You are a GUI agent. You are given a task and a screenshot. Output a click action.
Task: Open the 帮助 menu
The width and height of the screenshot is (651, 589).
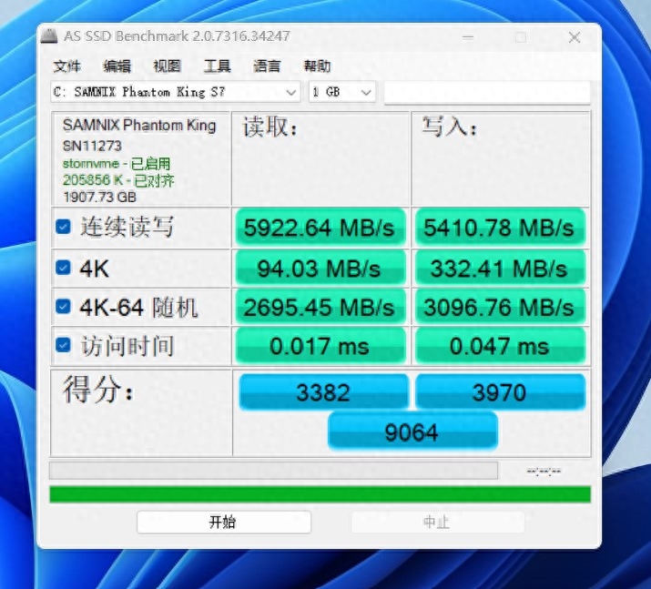coord(317,66)
